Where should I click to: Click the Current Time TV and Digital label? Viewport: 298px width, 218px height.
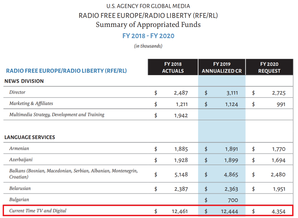click(38, 211)
